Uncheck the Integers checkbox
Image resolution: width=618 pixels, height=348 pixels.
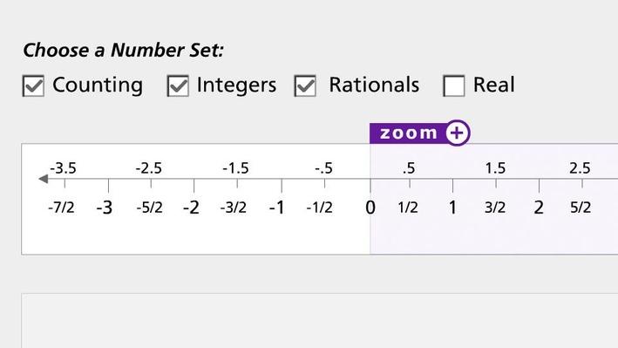pyautogui.click(x=178, y=85)
